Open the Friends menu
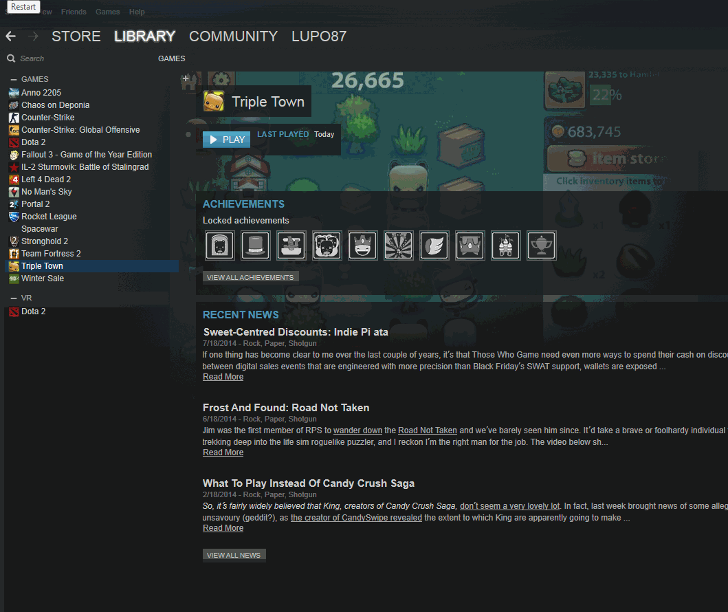Image resolution: width=728 pixels, height=612 pixels. 74,11
